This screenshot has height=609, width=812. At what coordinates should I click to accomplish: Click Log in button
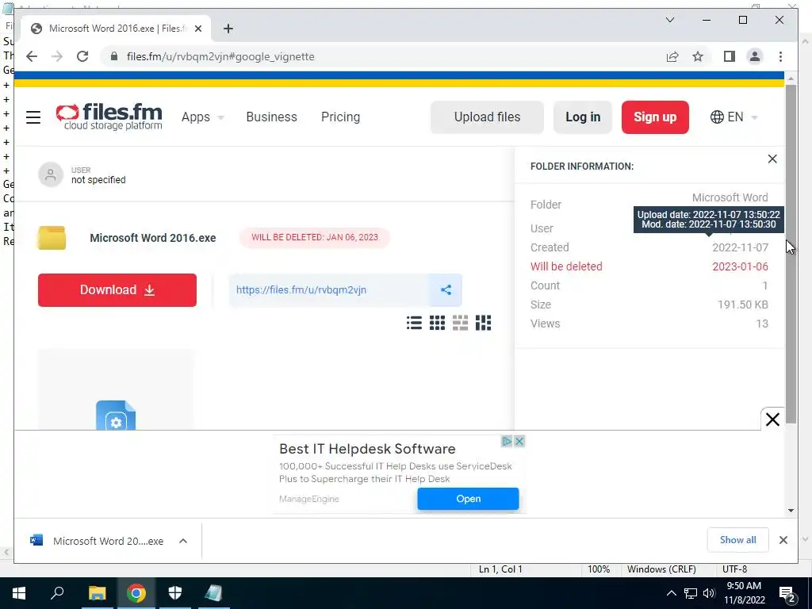[583, 117]
